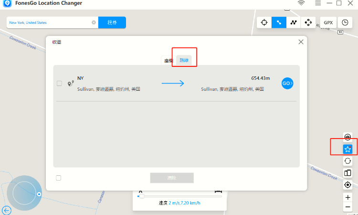Screen dimensions: 358x215
Task: Click the 搜尋 search button
Action: (112, 22)
